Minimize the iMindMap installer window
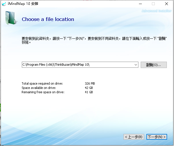This screenshot has height=146, width=174. click(140, 4)
